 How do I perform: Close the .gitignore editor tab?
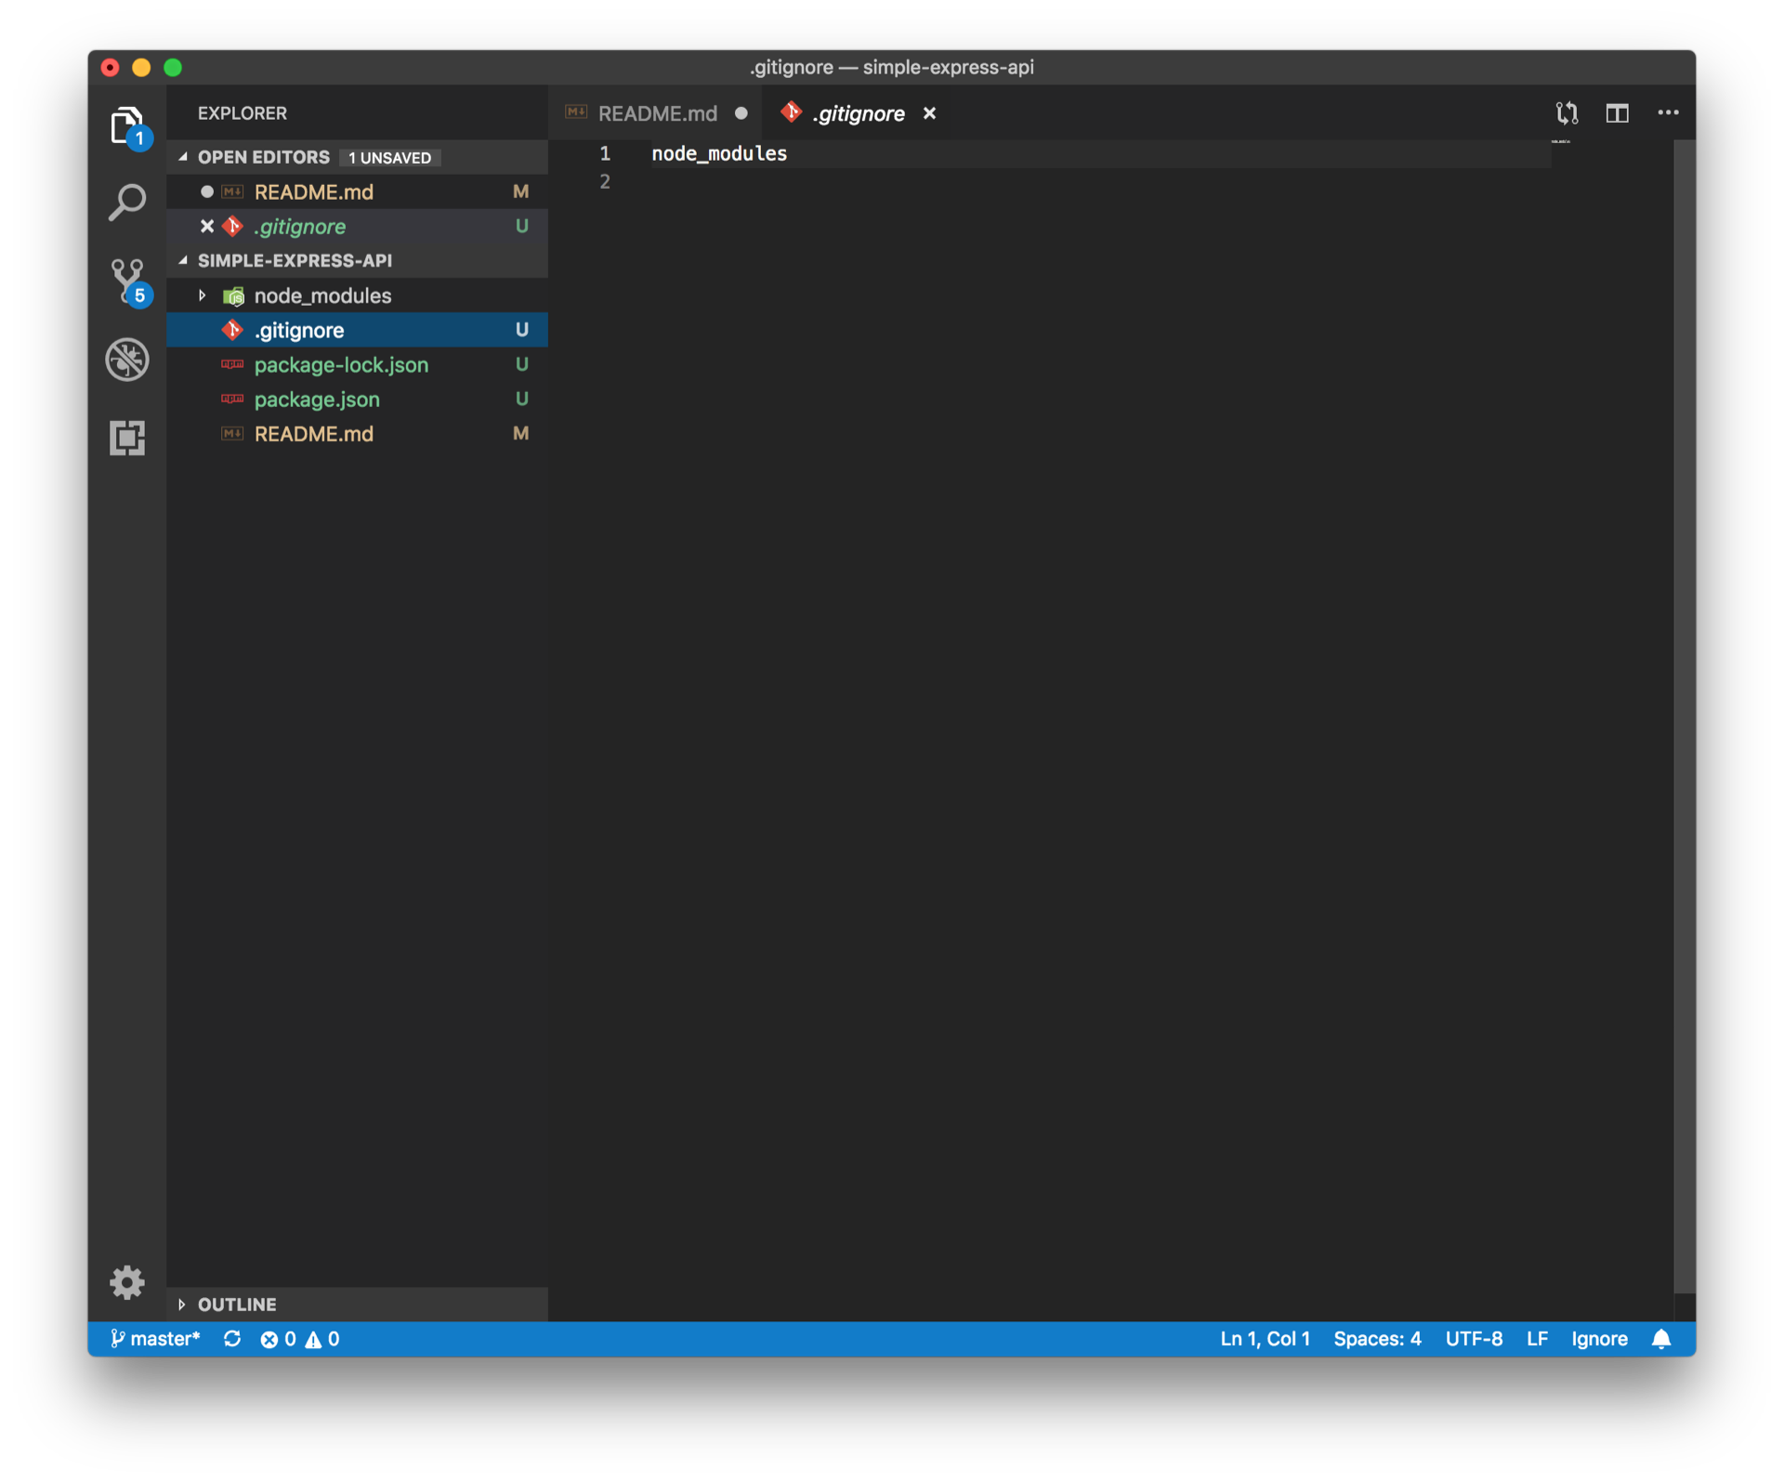click(x=929, y=113)
